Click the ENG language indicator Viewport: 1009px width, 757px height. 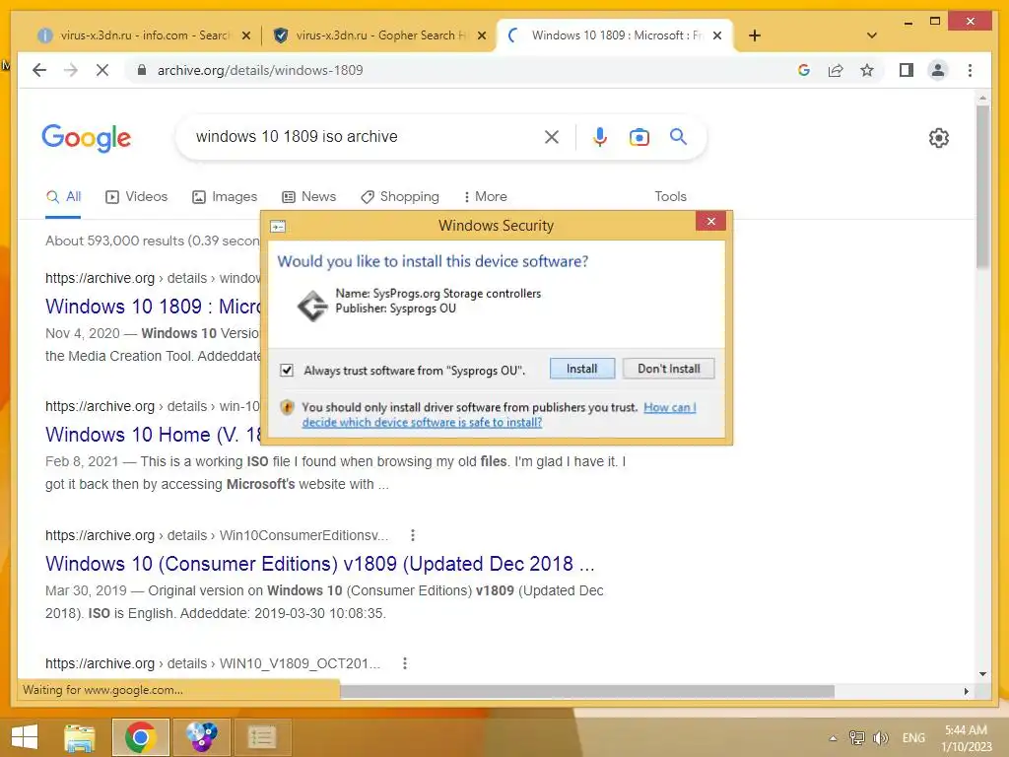click(913, 737)
